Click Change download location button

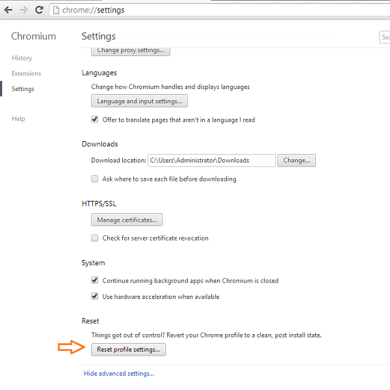click(x=296, y=161)
